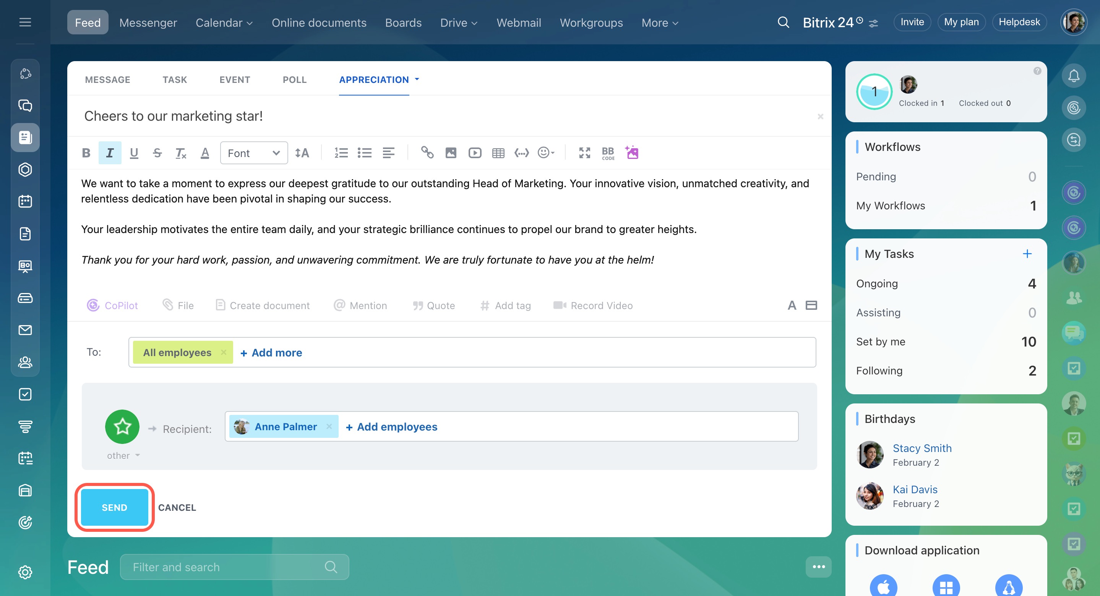Viewport: 1100px width, 596px height.
Task: Click the fullscreen expand editor icon
Action: point(584,153)
